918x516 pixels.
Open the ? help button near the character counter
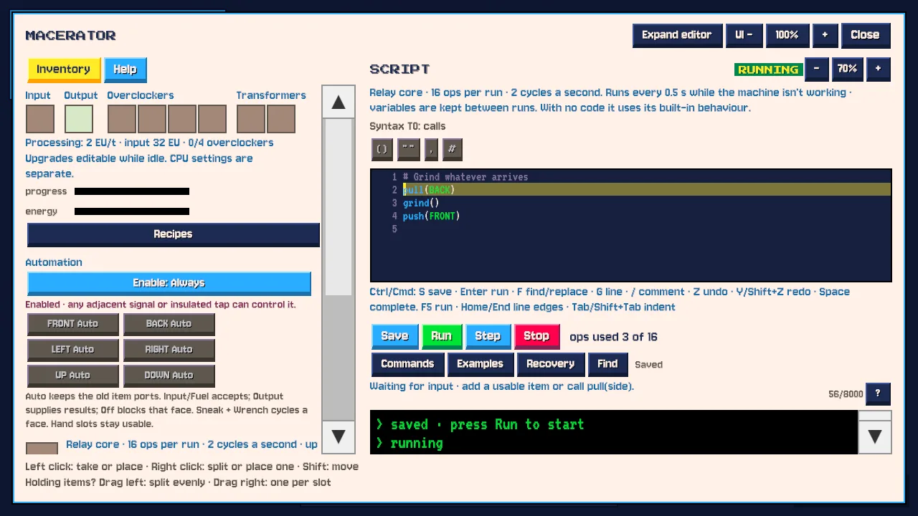coord(878,393)
